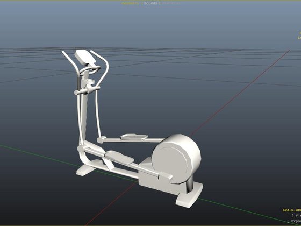Click the horizontal crossbar on center column
Image resolution: width=301 pixels, height=226 pixels.
tap(87, 90)
